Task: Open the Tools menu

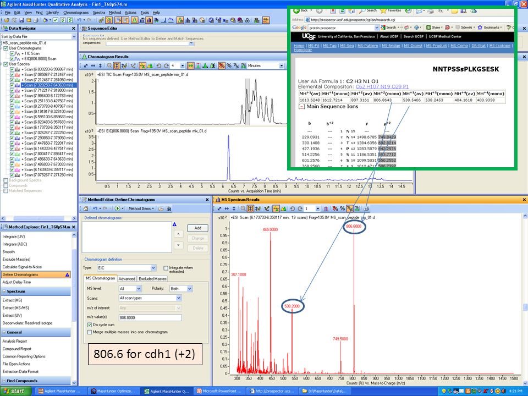Action: [145, 13]
